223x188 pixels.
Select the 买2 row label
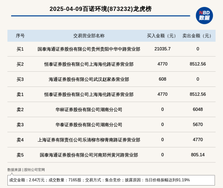pyautogui.click(x=20, y=64)
